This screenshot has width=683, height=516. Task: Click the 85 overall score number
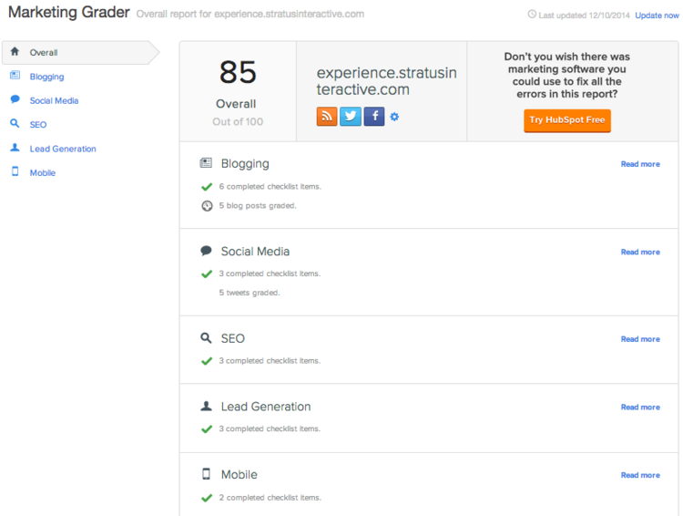click(238, 72)
